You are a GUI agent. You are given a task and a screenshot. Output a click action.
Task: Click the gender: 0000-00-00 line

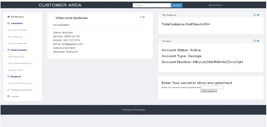pyautogui.click(x=66, y=36)
